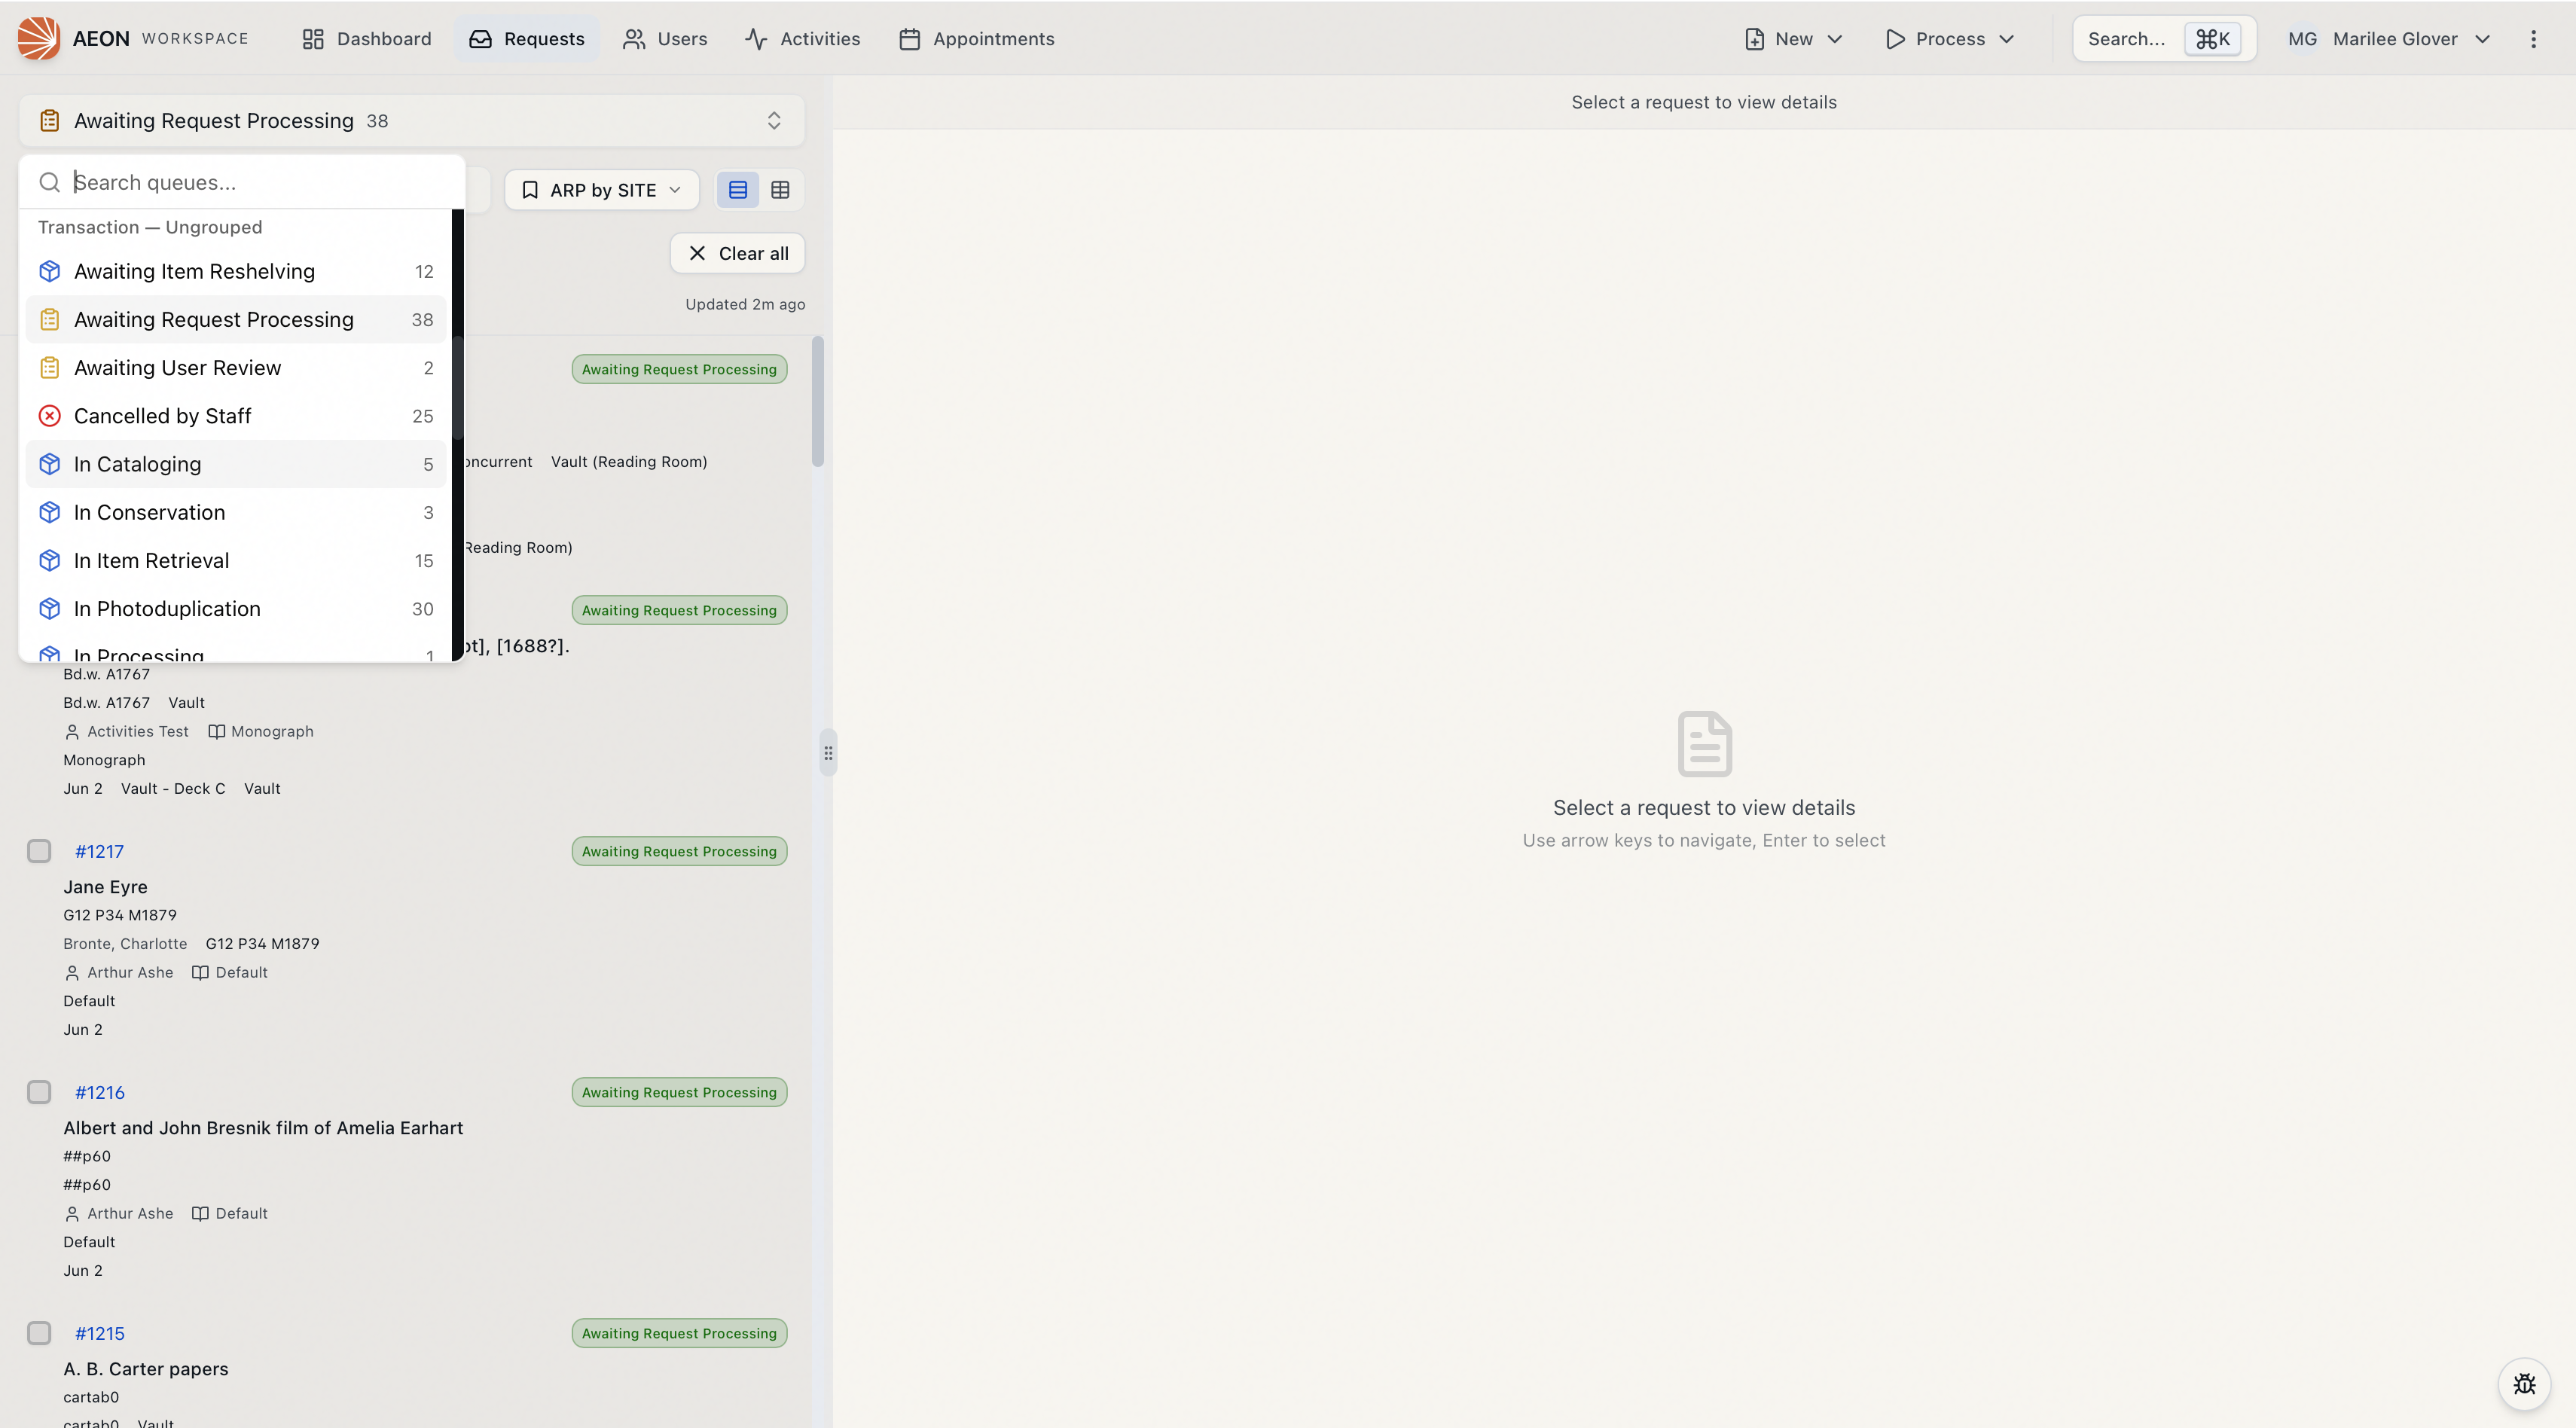
Task: Click the Awaiting Item Reshelving box icon
Action: coord(49,271)
